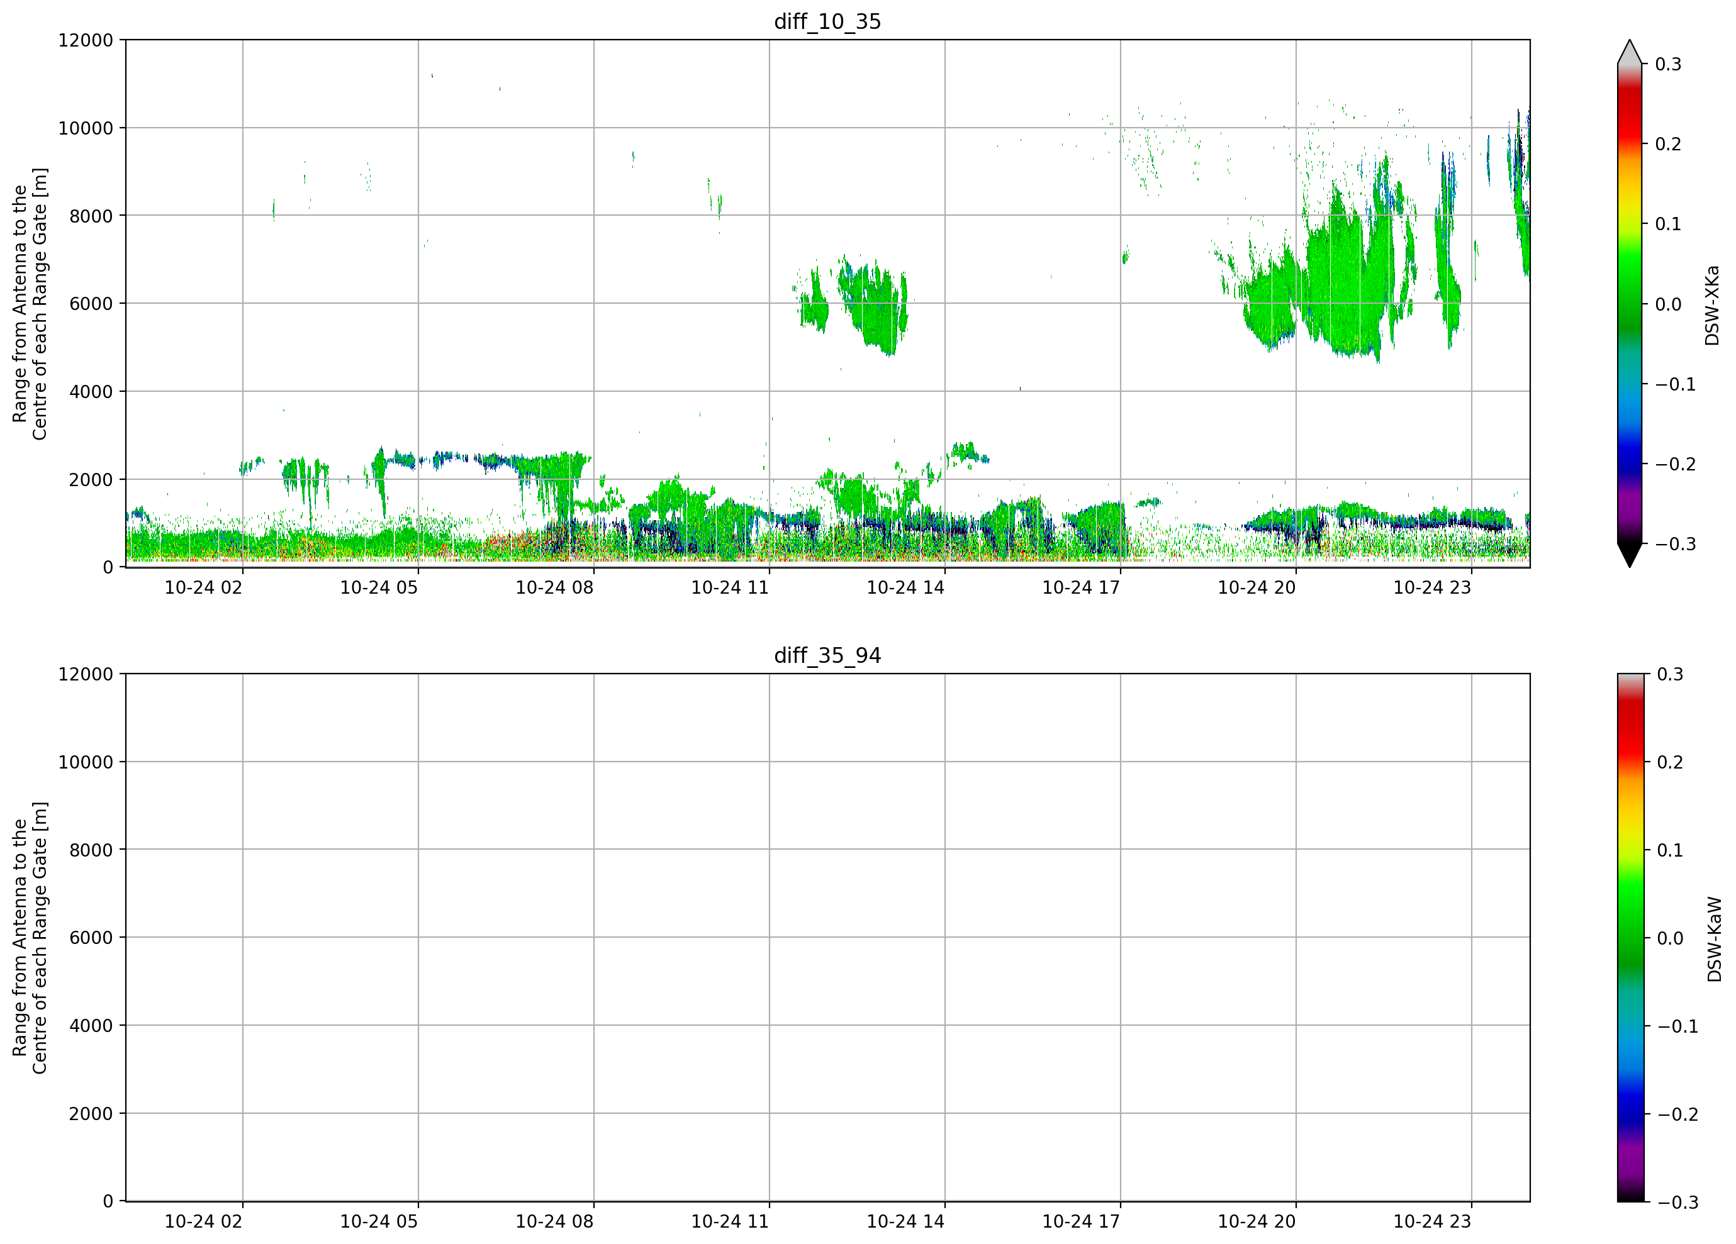Select the '6000' y-tick in diff_35_94 plot
This screenshot has height=1244, width=1736.
[91, 938]
